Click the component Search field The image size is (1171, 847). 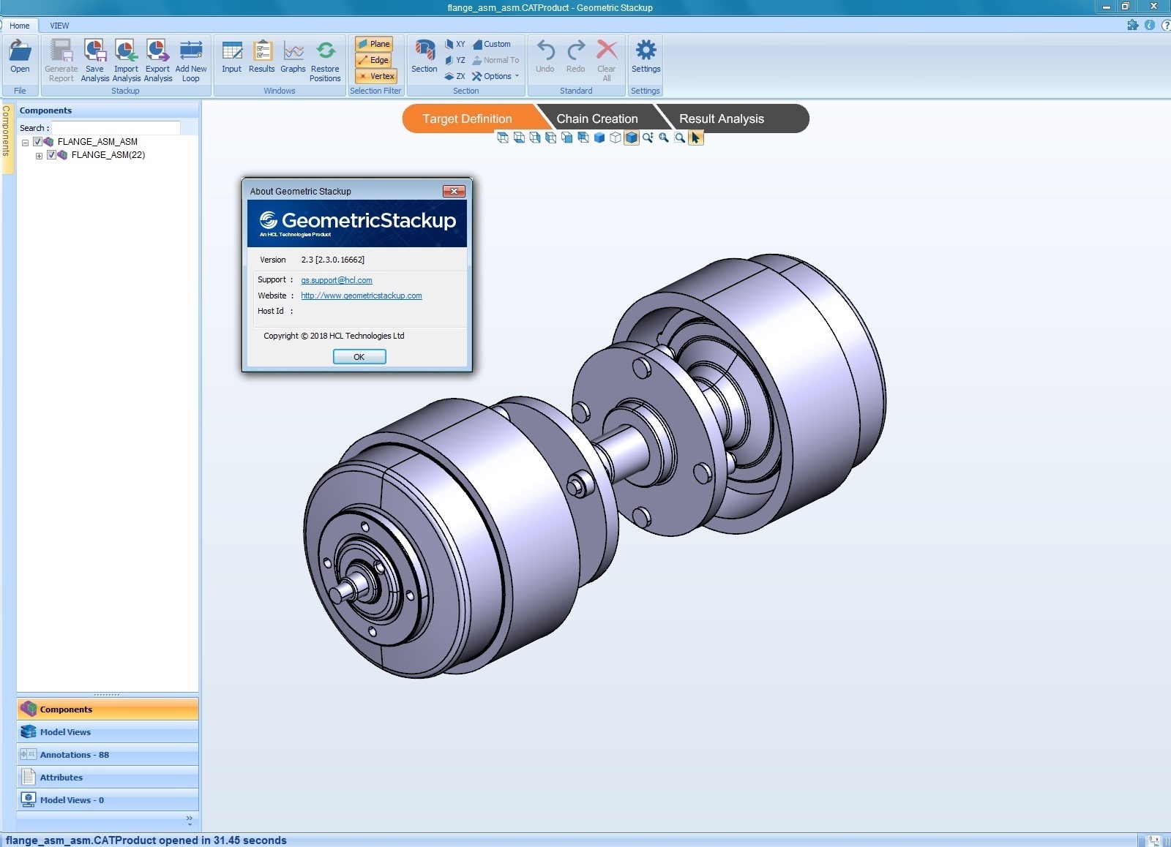pyautogui.click(x=116, y=128)
